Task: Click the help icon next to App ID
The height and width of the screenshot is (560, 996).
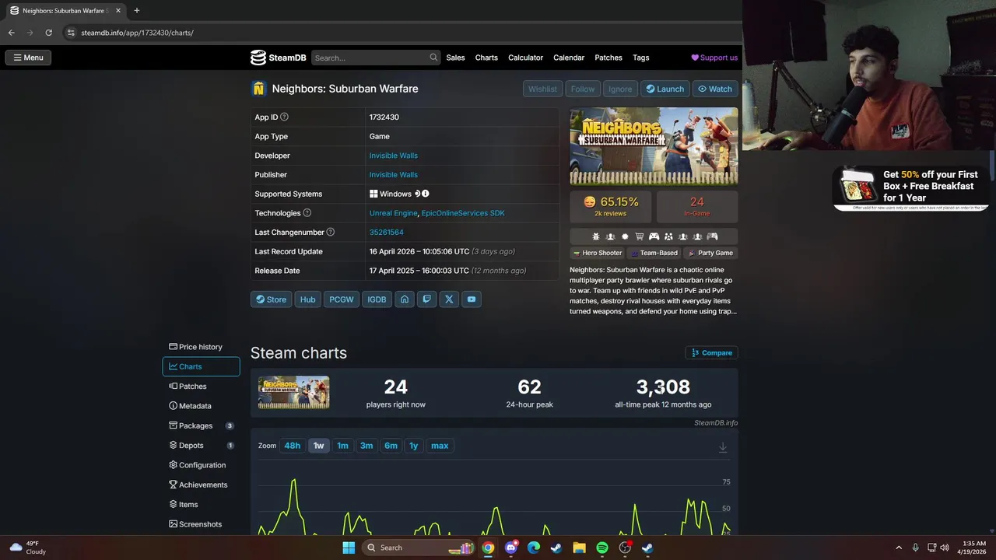Action: pyautogui.click(x=284, y=117)
